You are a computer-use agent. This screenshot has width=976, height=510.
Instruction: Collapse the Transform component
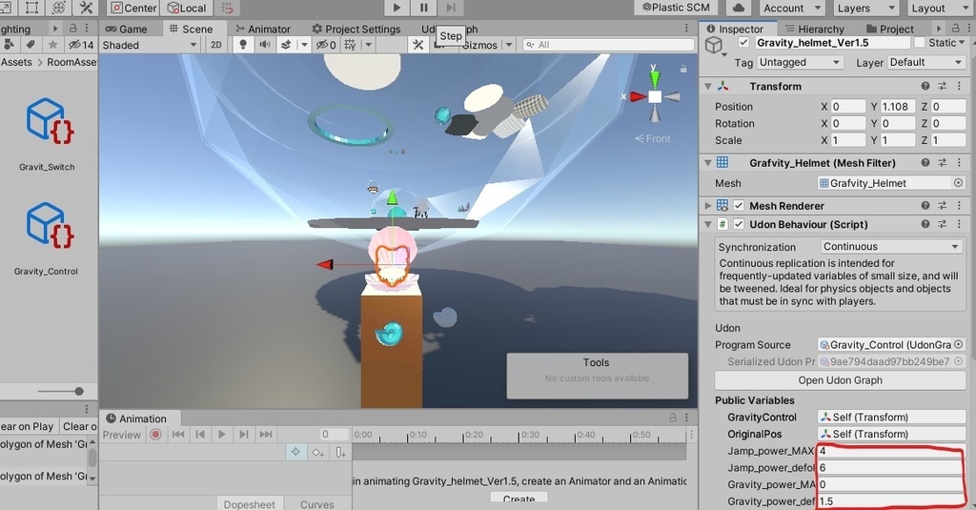(708, 87)
